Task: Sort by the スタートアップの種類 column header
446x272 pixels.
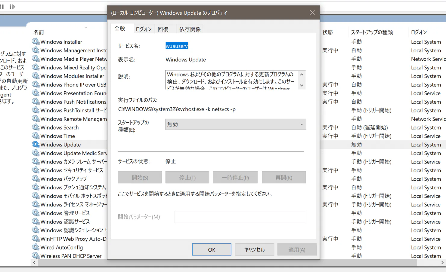Action: click(372, 32)
